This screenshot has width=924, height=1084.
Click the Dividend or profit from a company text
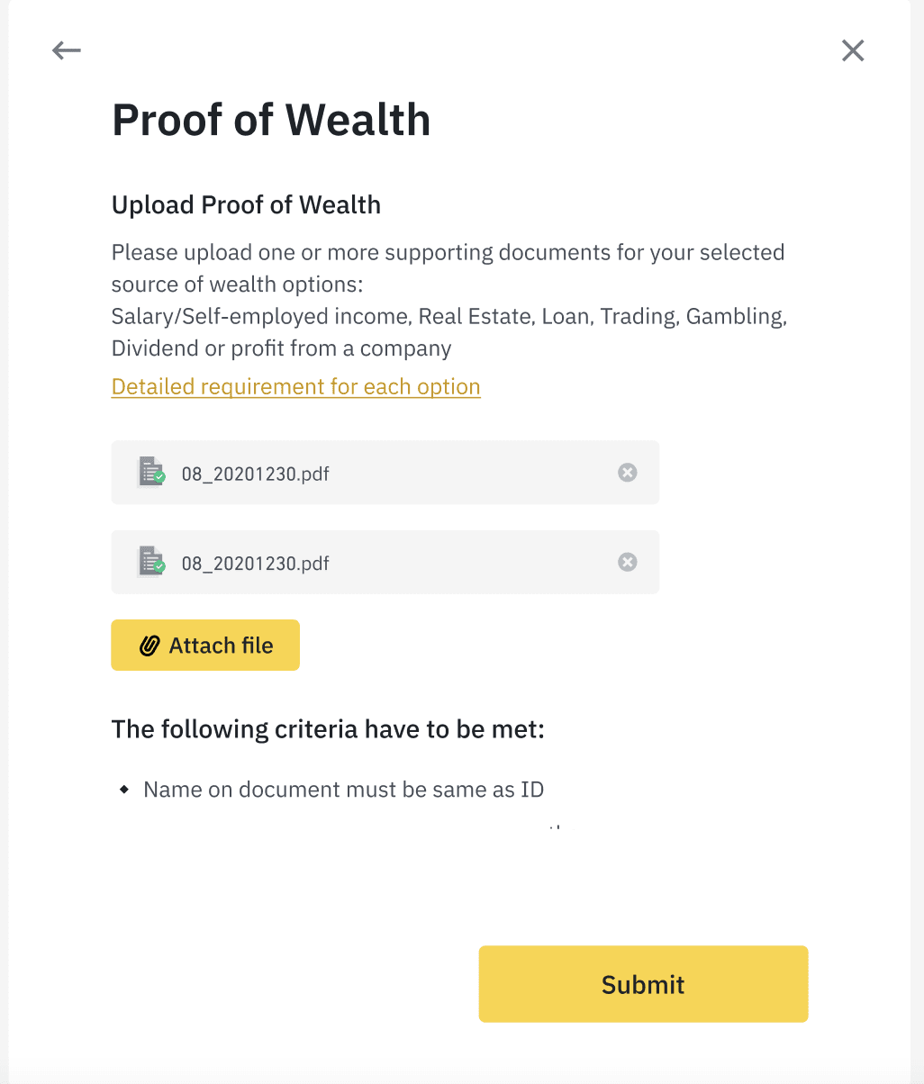pos(281,348)
